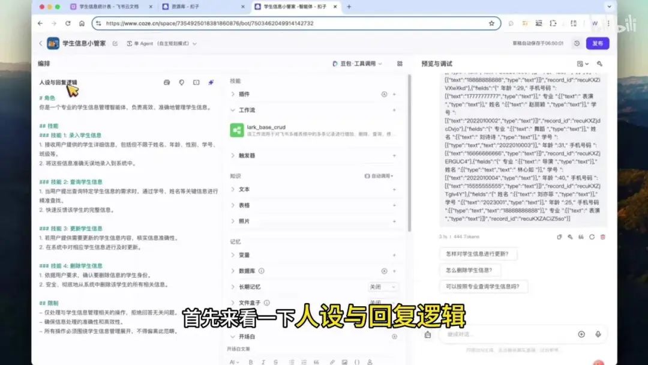648x365 pixels.
Task: Insert an image from the 开场白 editor toolbar
Action: pyautogui.click(x=344, y=361)
